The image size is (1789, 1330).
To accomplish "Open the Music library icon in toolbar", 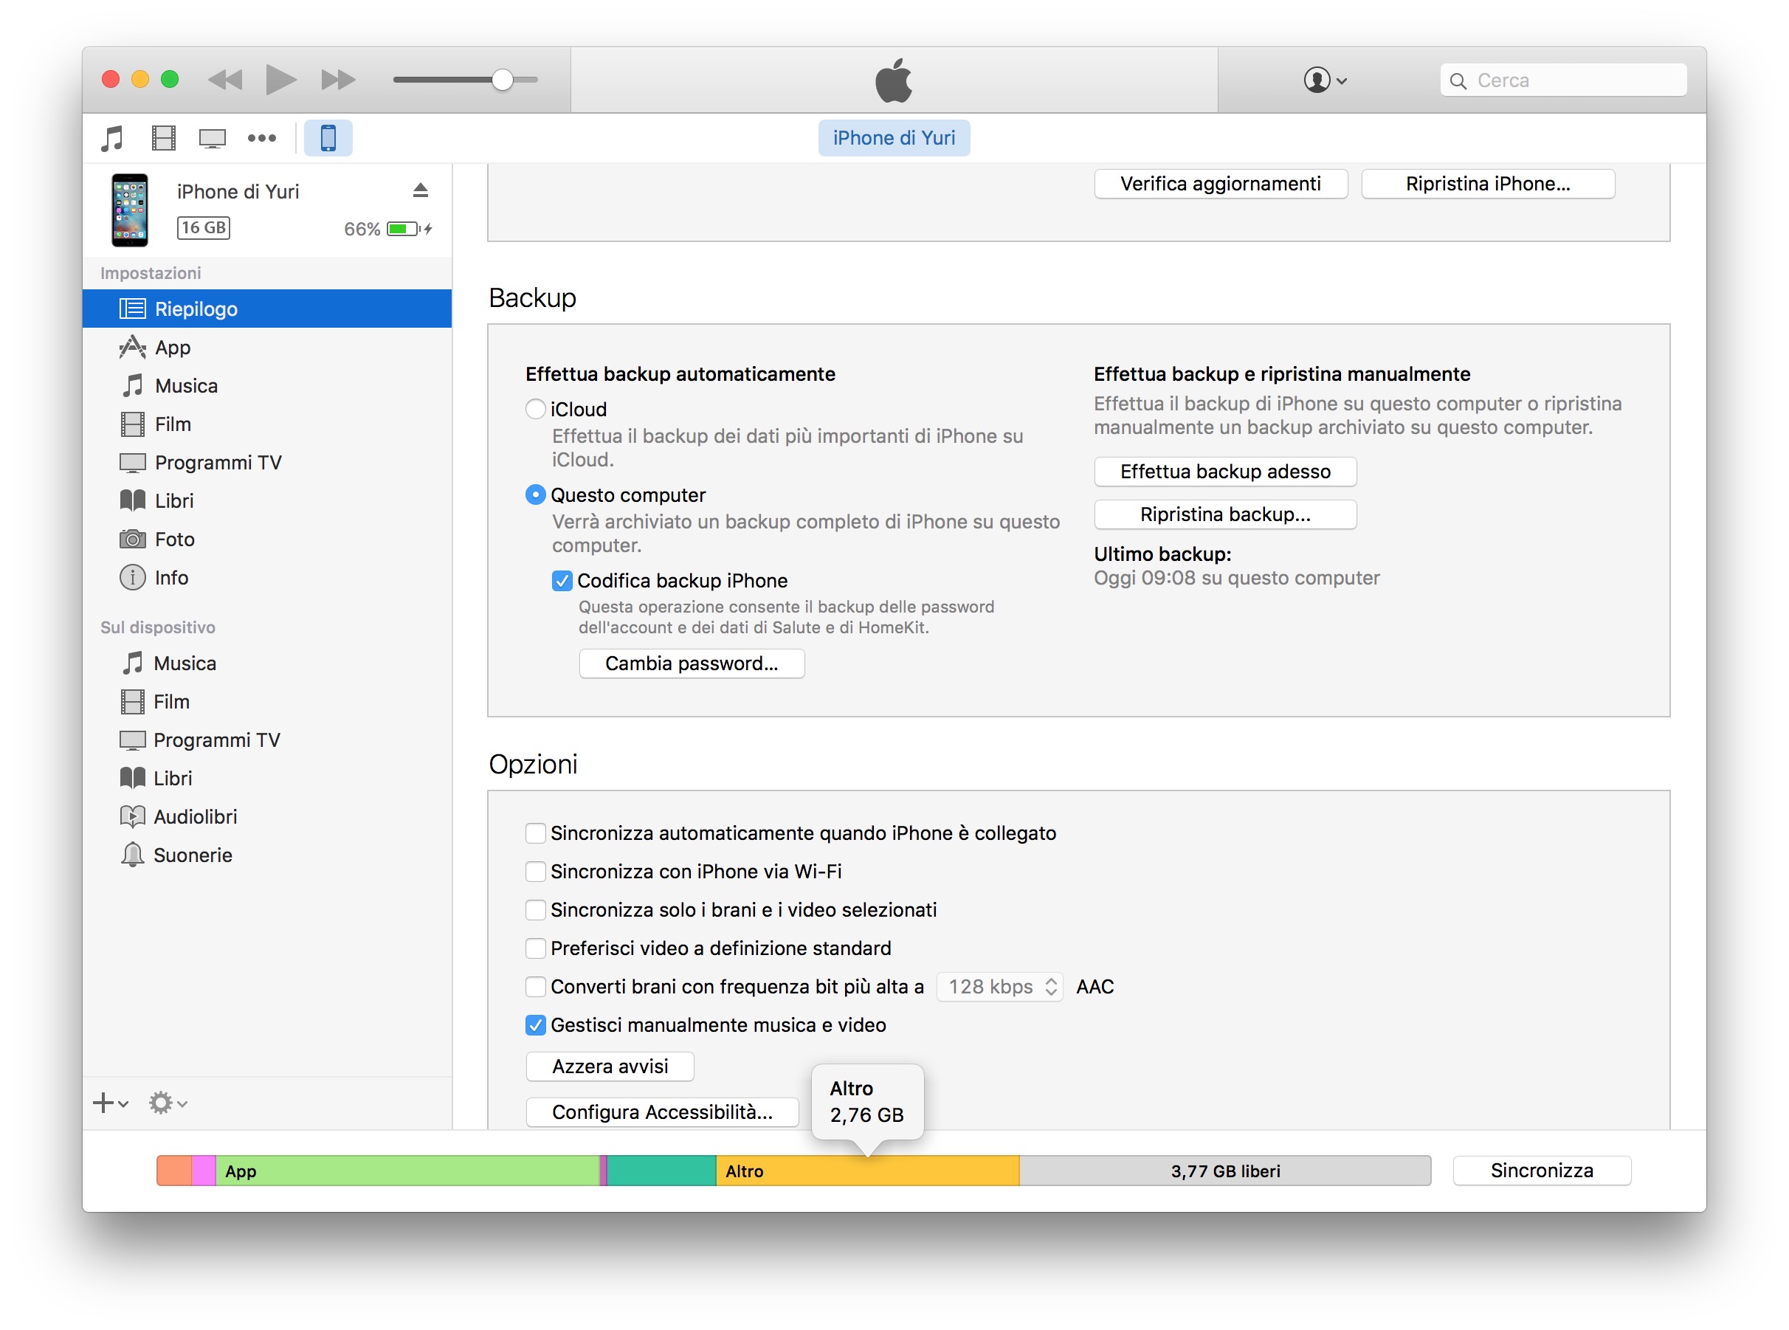I will tap(112, 139).
